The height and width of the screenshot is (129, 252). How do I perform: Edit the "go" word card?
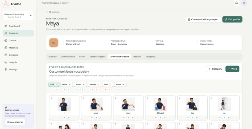tap(229, 118)
